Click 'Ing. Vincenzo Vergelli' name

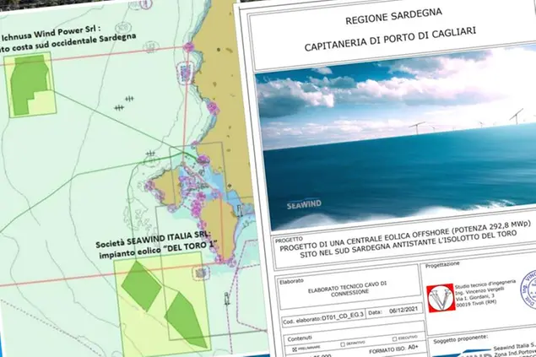coord(479,290)
